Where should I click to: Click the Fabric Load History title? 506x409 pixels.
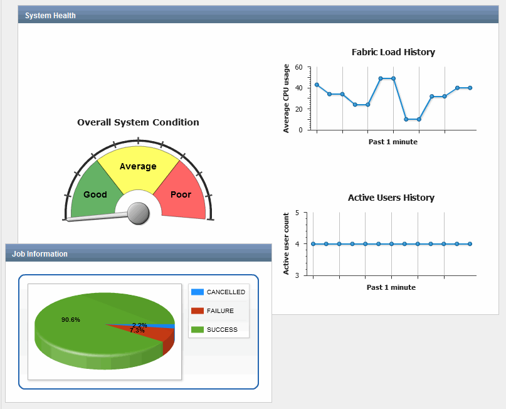(x=393, y=52)
